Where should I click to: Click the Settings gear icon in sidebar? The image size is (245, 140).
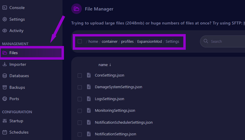(4, 20)
